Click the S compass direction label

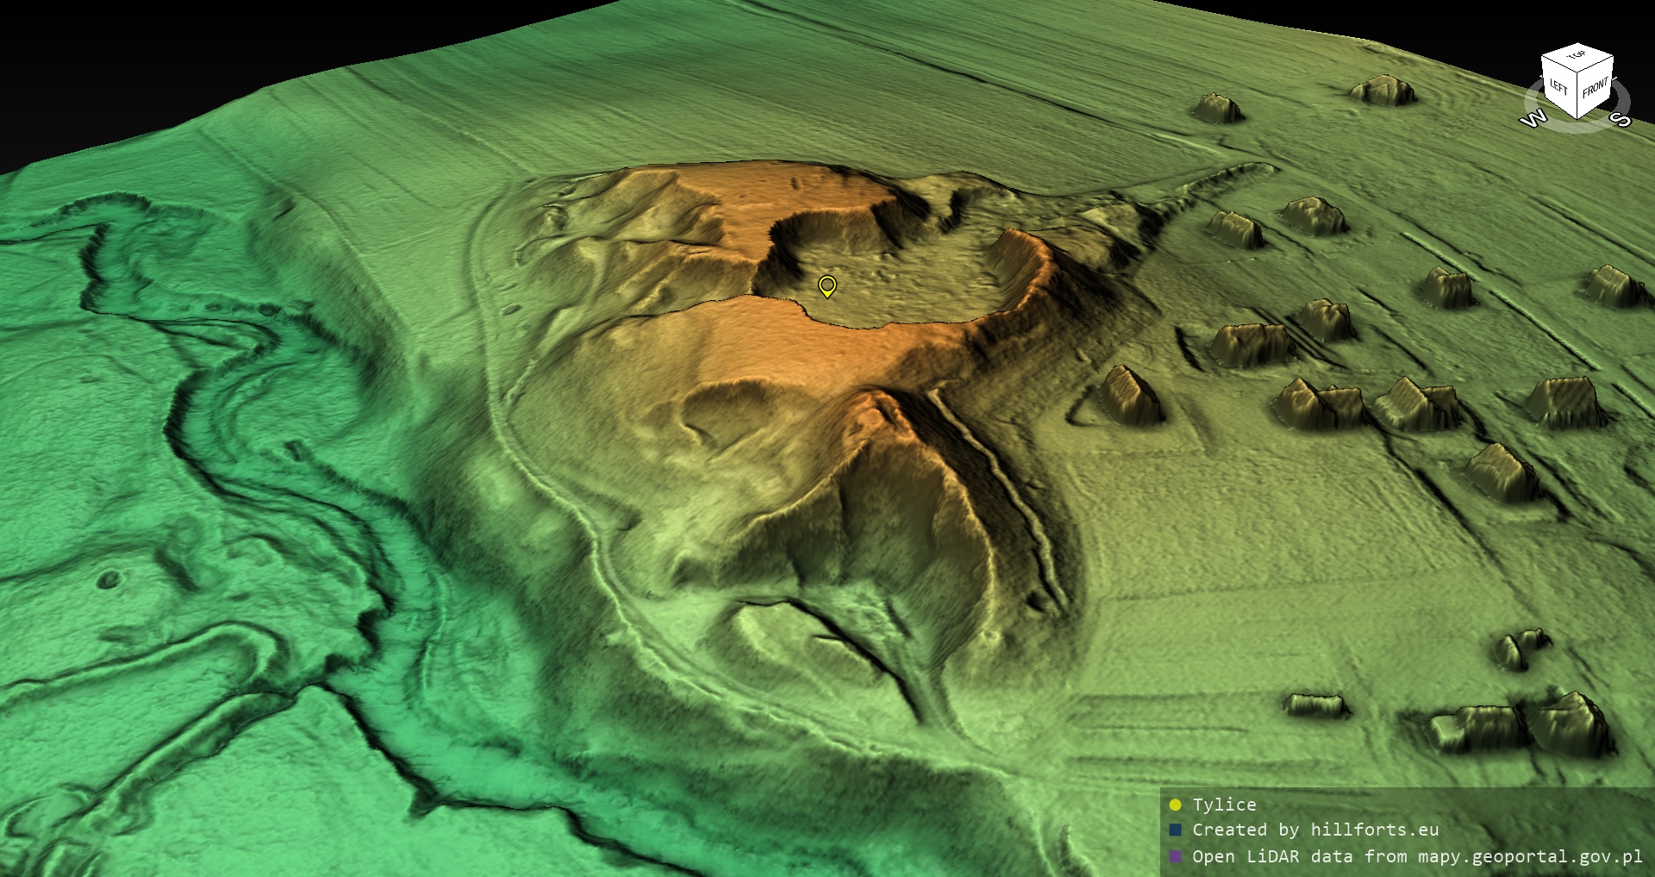click(x=1621, y=119)
